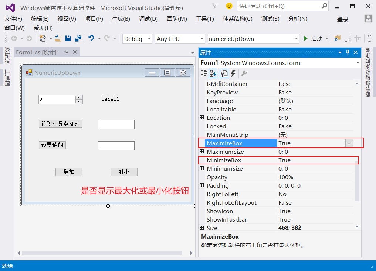Close the Properties panel
The image size is (376, 271).
click(356, 52)
